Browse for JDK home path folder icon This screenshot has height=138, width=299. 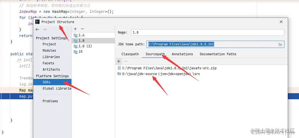(280, 44)
